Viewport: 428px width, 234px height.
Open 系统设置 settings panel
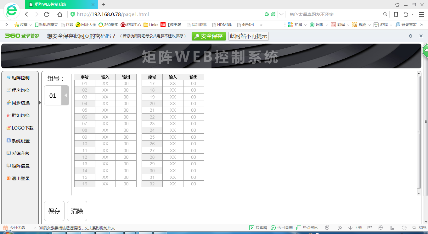tap(20, 141)
